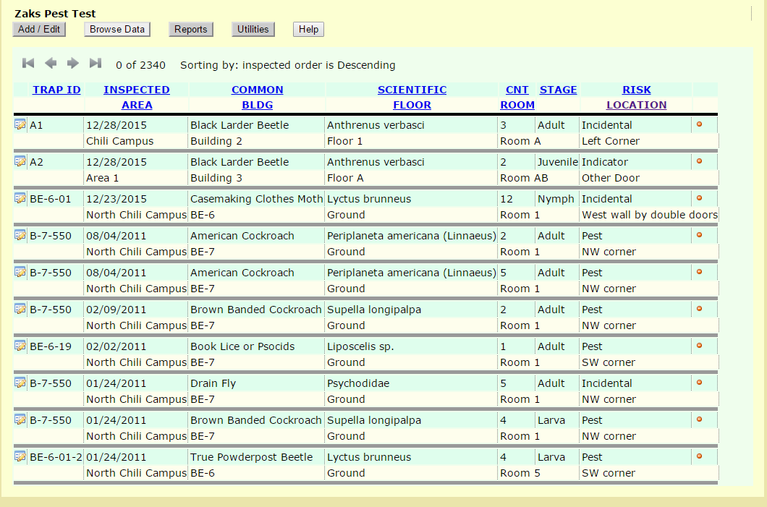Viewport: 767px width, 507px height.
Task: Open the edit icon for trap A1
Action: [x=20, y=124]
